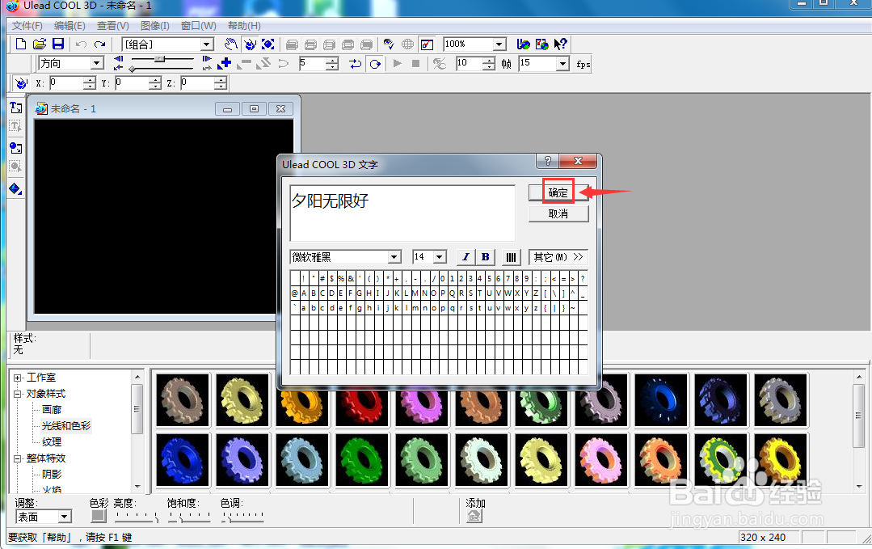Click the display quality eye icon
This screenshot has height=549, width=872.
[x=389, y=44]
